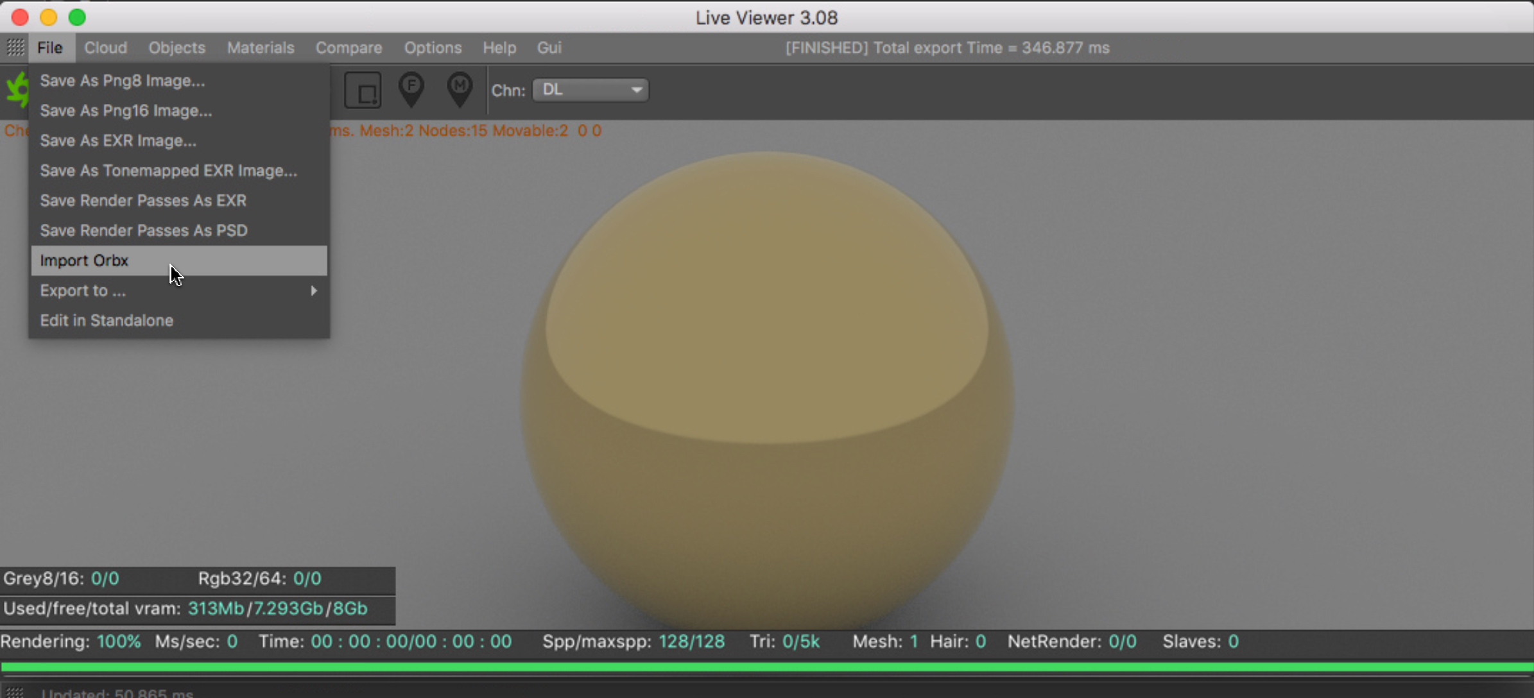Toggle the render region icon
The image size is (1534, 698).
coord(363,90)
